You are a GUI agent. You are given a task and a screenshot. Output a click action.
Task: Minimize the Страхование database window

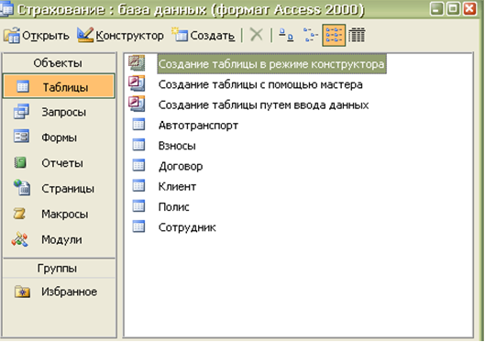click(x=436, y=8)
